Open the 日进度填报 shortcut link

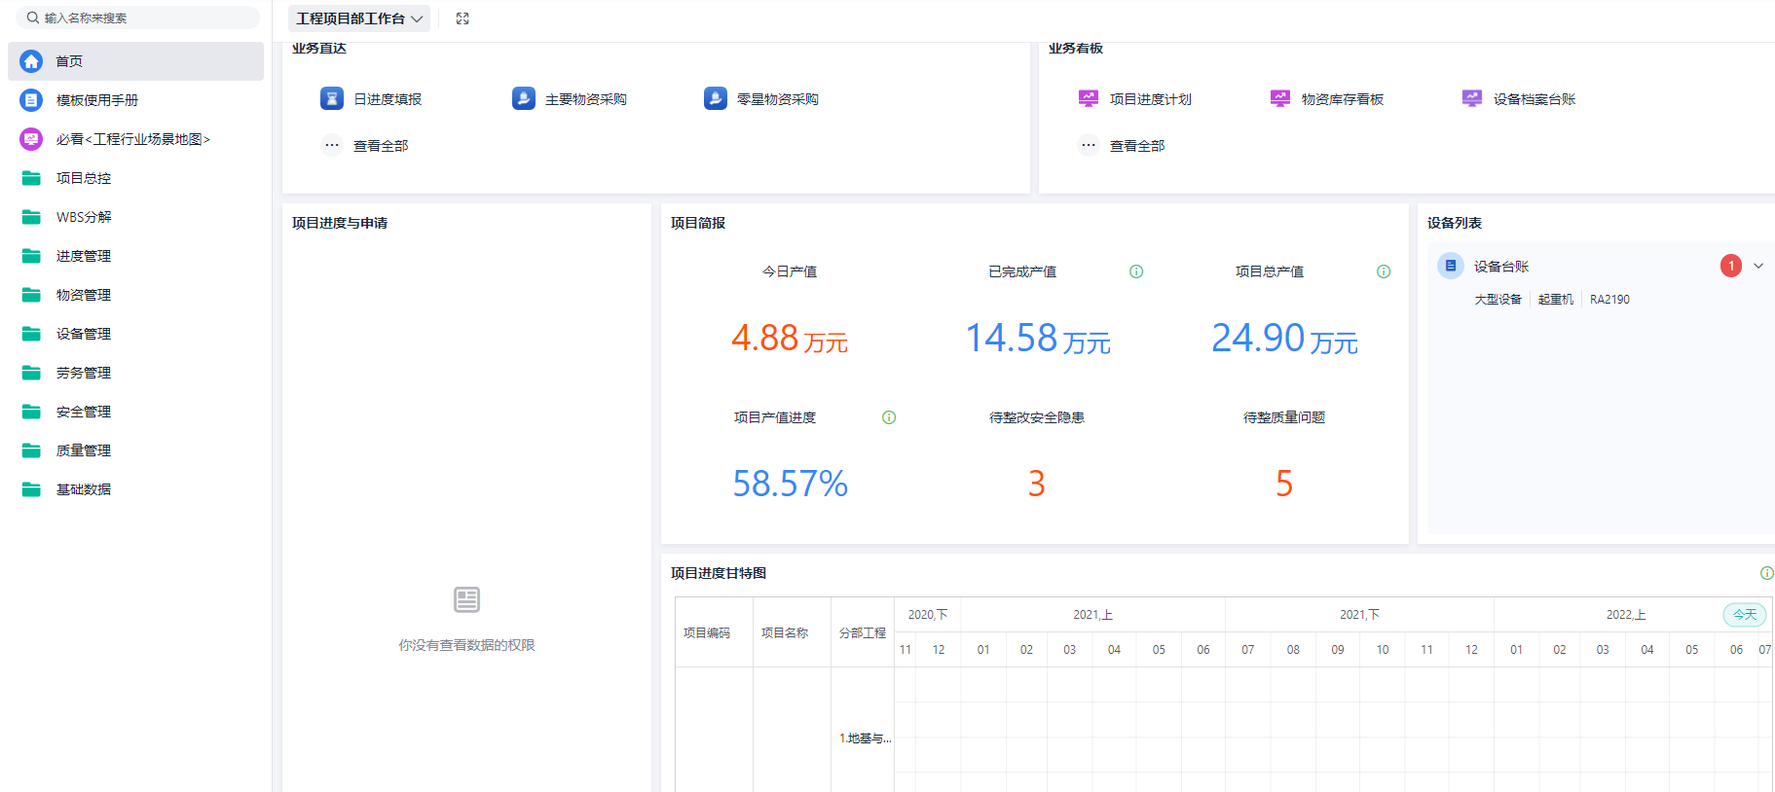pyautogui.click(x=388, y=99)
